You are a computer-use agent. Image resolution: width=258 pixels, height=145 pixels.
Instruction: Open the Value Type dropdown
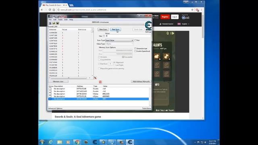119,44
